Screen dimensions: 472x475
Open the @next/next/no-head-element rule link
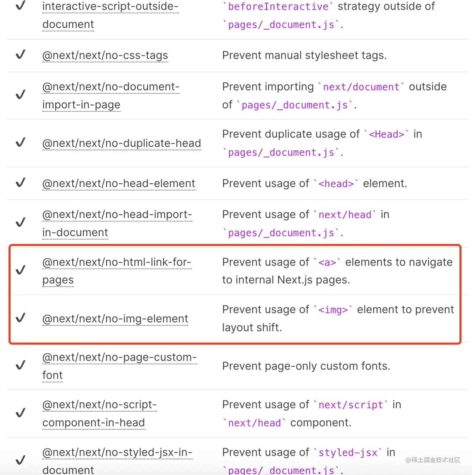point(119,183)
